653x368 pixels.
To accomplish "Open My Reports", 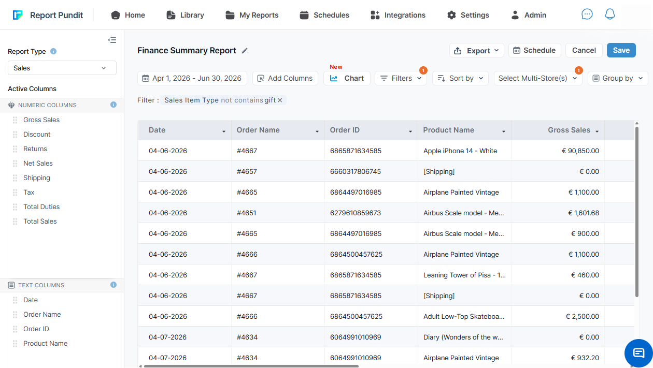I will pos(252,15).
